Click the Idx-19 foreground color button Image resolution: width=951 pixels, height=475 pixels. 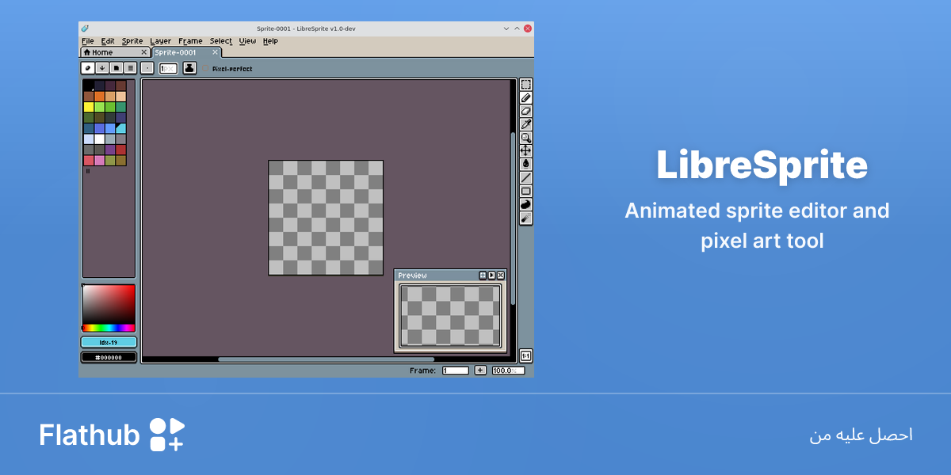point(109,342)
